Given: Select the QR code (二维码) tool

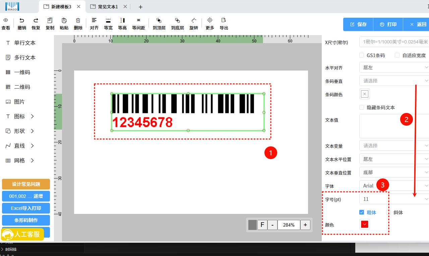Looking at the screenshot, I should pyautogui.click(x=22, y=87).
